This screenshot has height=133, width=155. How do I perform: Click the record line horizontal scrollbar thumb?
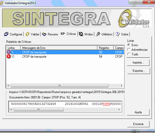point(39,109)
